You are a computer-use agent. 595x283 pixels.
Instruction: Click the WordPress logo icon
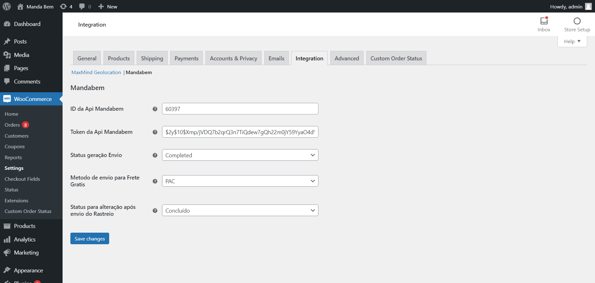tap(7, 7)
